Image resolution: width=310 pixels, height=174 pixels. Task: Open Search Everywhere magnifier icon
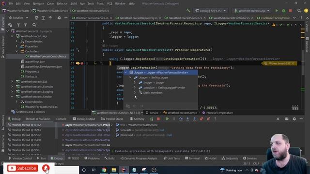tap(299, 11)
